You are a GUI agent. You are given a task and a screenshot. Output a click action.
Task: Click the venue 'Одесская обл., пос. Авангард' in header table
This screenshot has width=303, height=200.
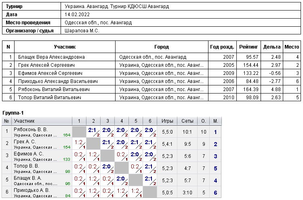tap(98, 23)
